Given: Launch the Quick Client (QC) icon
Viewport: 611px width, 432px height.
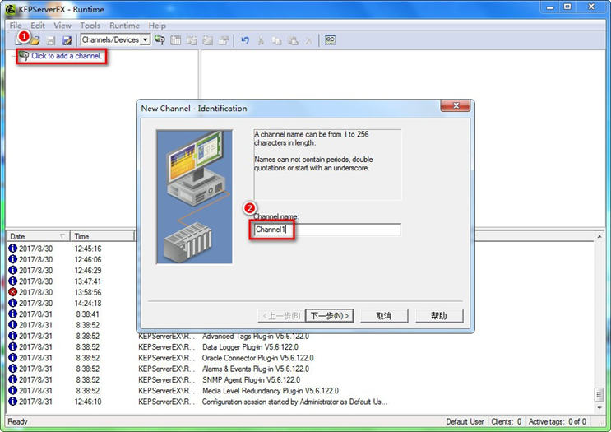Looking at the screenshot, I should pos(330,40).
